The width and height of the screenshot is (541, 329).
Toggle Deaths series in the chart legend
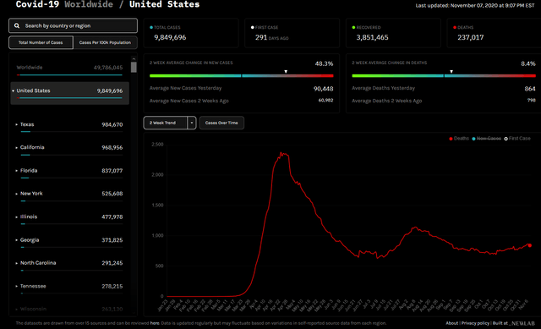pyautogui.click(x=459, y=139)
